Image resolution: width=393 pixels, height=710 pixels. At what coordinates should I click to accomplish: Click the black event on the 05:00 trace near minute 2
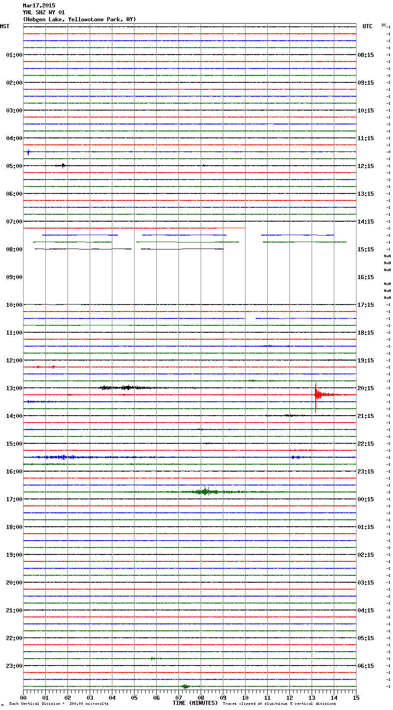62,165
